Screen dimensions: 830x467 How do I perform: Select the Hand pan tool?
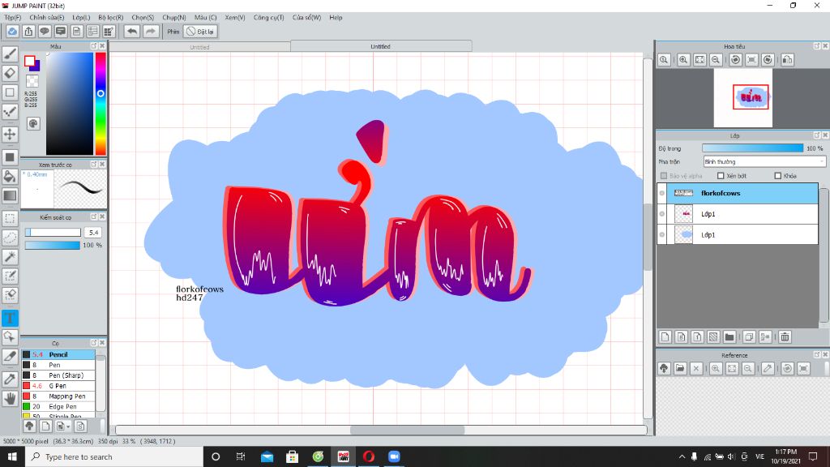pos(10,398)
